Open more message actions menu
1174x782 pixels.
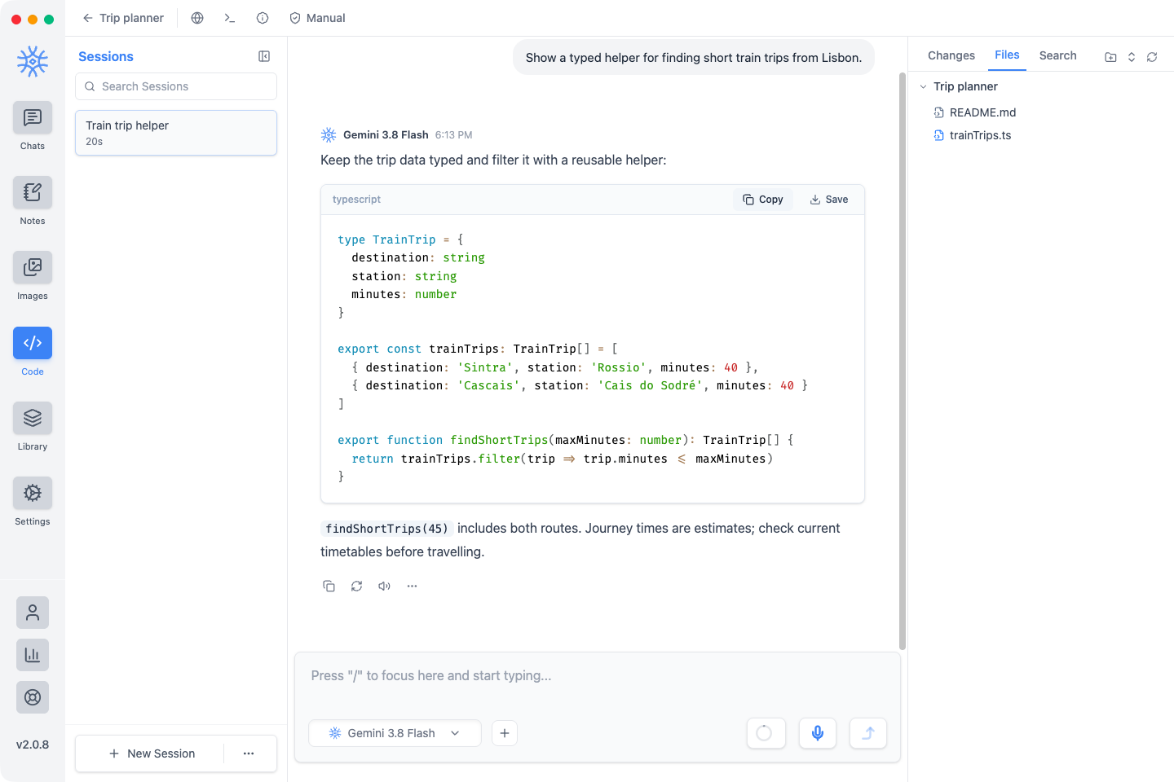[x=413, y=586]
